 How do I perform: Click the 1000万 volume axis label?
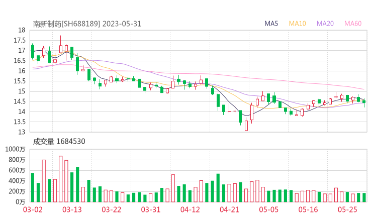[x=15, y=149]
